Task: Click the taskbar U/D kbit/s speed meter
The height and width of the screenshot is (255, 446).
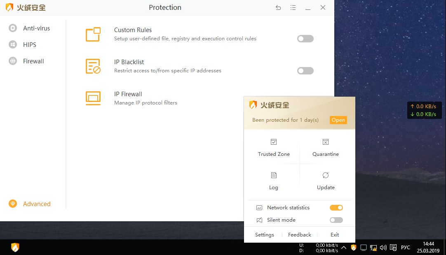Action: tap(319, 248)
